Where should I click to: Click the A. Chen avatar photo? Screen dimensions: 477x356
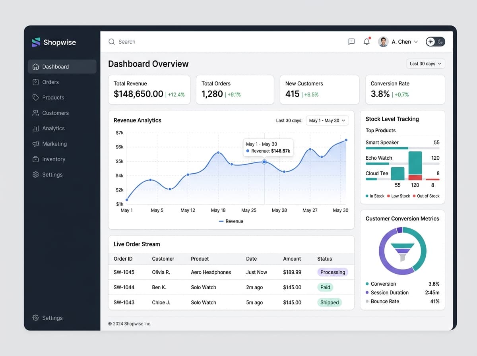point(383,42)
